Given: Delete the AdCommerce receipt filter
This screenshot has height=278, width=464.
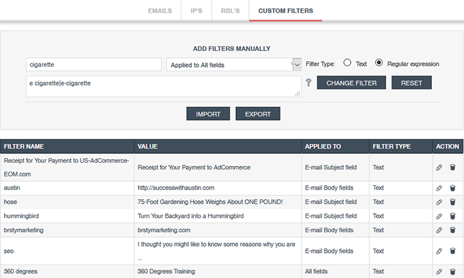Looking at the screenshot, I should 452,168.
